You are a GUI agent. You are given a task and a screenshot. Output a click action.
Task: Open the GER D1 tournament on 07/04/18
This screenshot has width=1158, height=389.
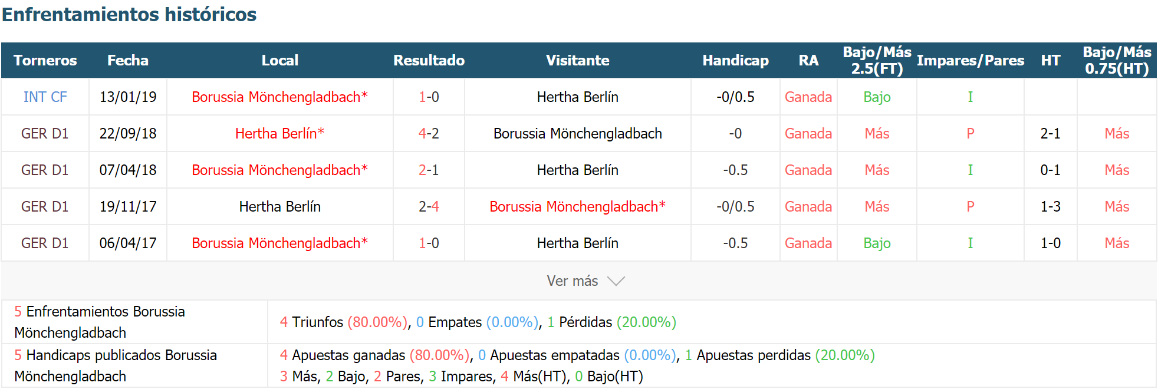pyautogui.click(x=45, y=170)
